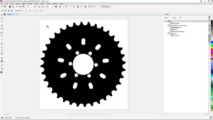The height and width of the screenshot is (120, 213).
Task: Click the Home welcome screen icon
Action: pyautogui.click(x=5, y=14)
